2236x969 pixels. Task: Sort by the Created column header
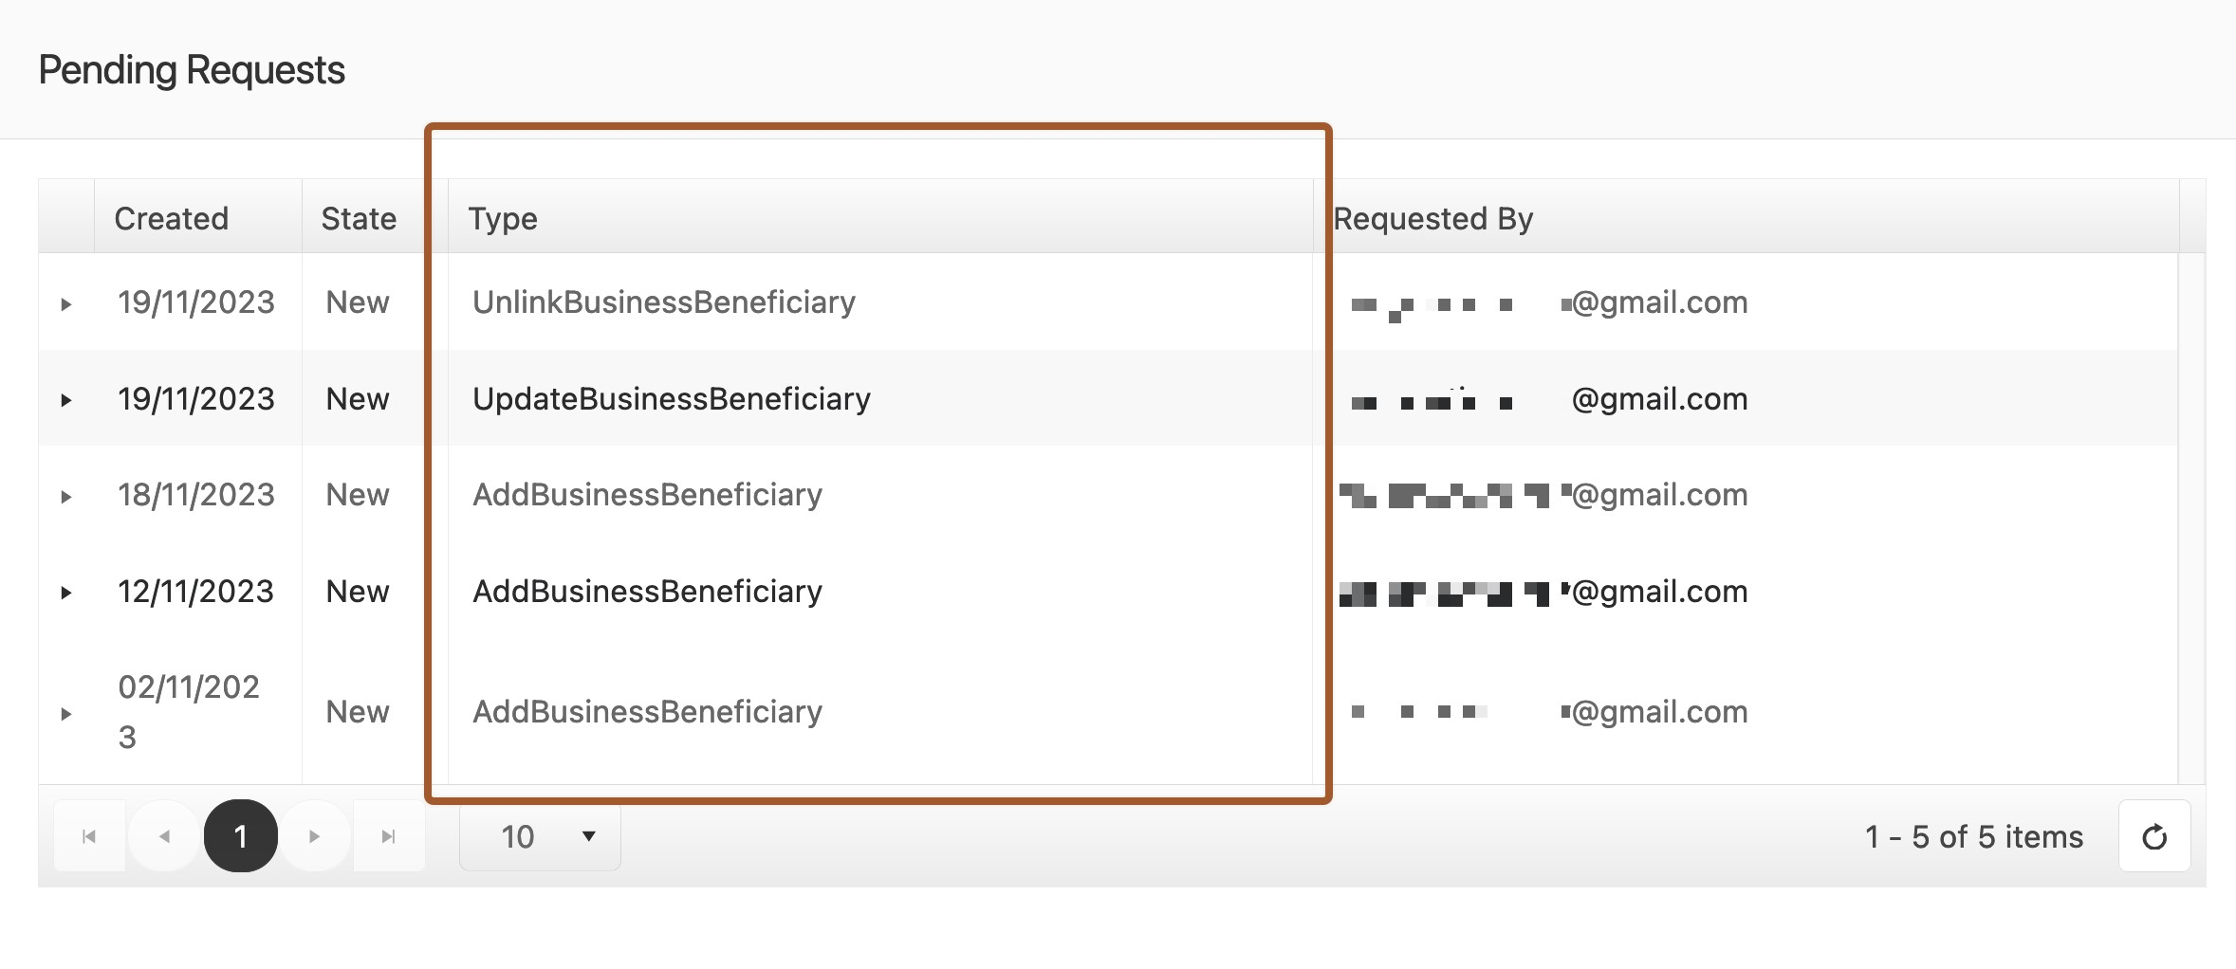[172, 219]
